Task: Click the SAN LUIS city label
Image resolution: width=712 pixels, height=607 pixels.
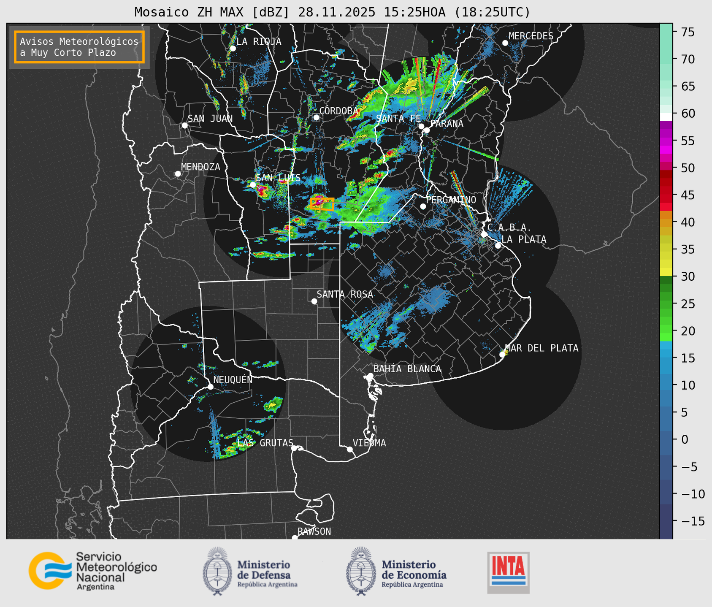Action: (x=279, y=178)
